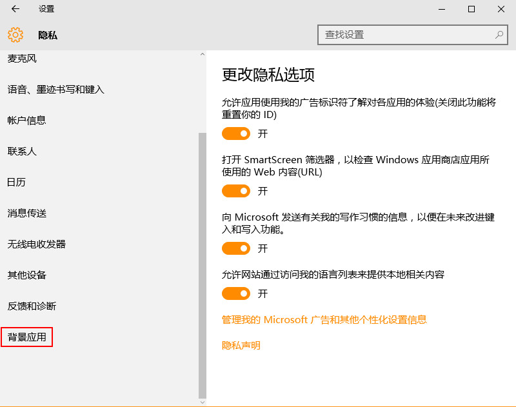Screen dimensions: 516x407
Task: Open 语音、墨迹书写和键入 settings
Action: [x=55, y=90]
